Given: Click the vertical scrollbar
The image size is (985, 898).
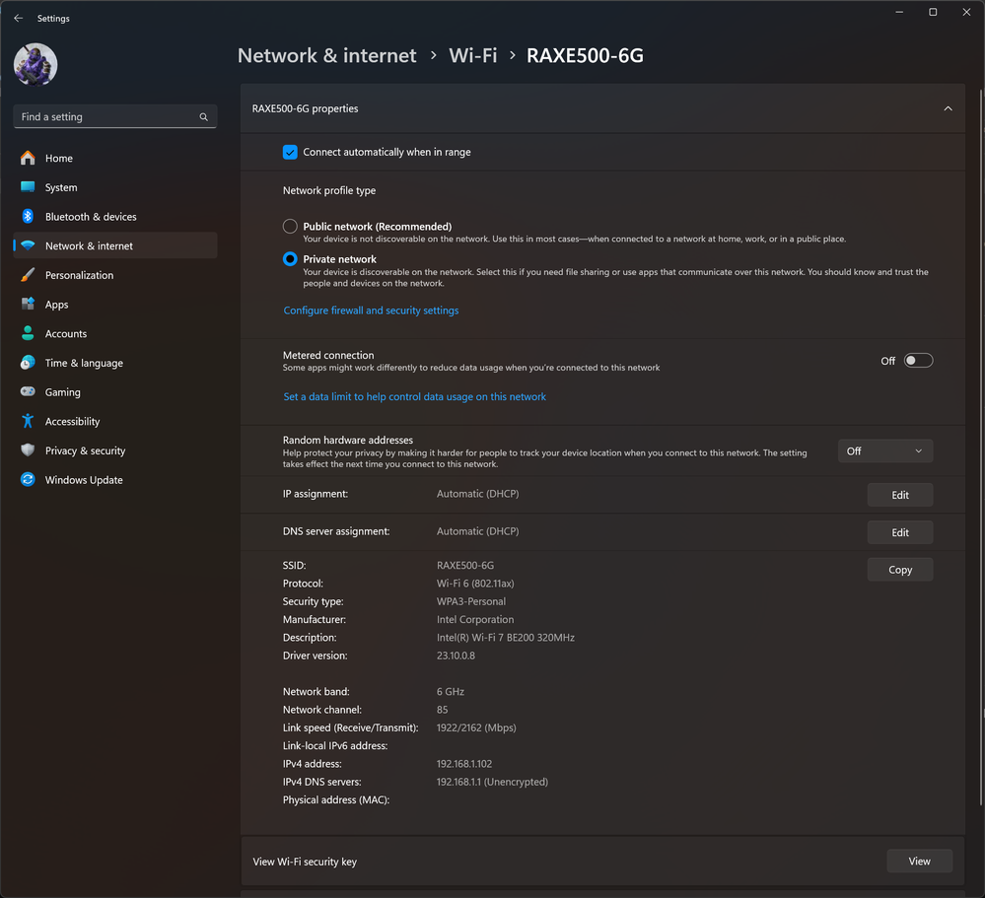Looking at the screenshot, I should [981, 446].
